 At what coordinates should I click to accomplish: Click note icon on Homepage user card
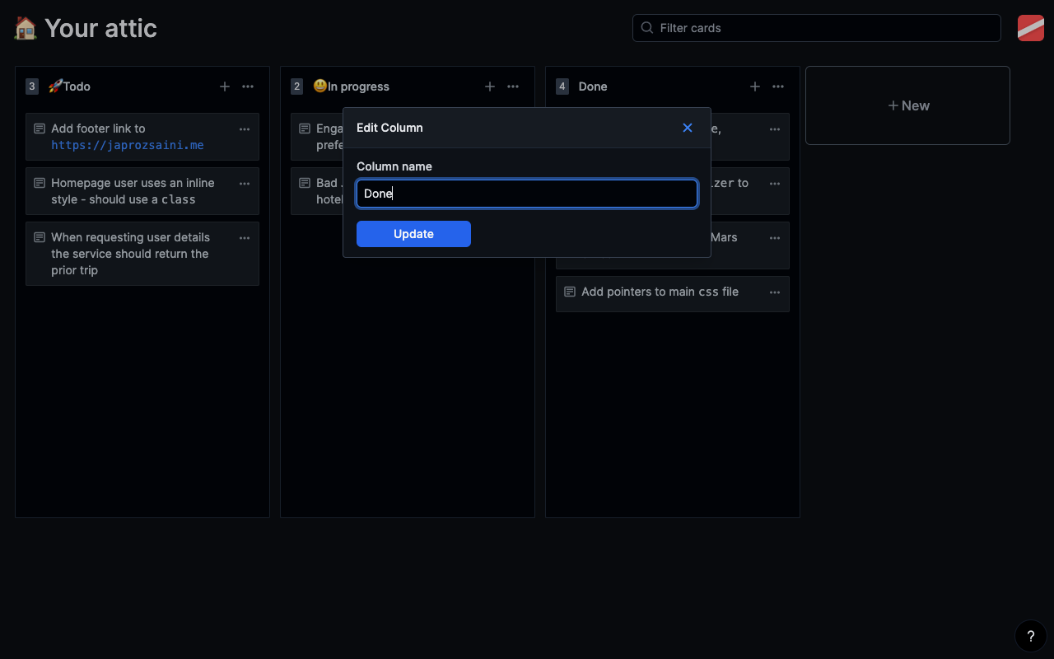[40, 184]
